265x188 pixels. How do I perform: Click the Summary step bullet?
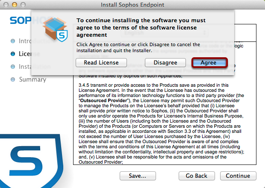13,79
